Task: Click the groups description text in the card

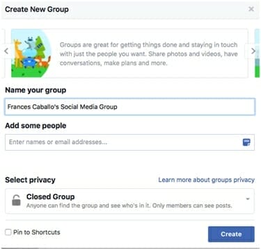Action: [148, 53]
